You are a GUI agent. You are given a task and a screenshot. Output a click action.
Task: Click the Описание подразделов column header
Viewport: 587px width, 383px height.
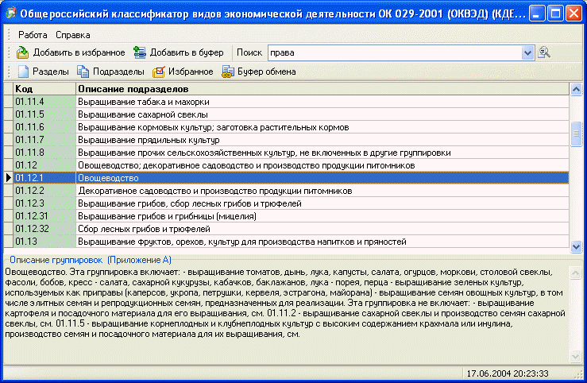pos(322,89)
